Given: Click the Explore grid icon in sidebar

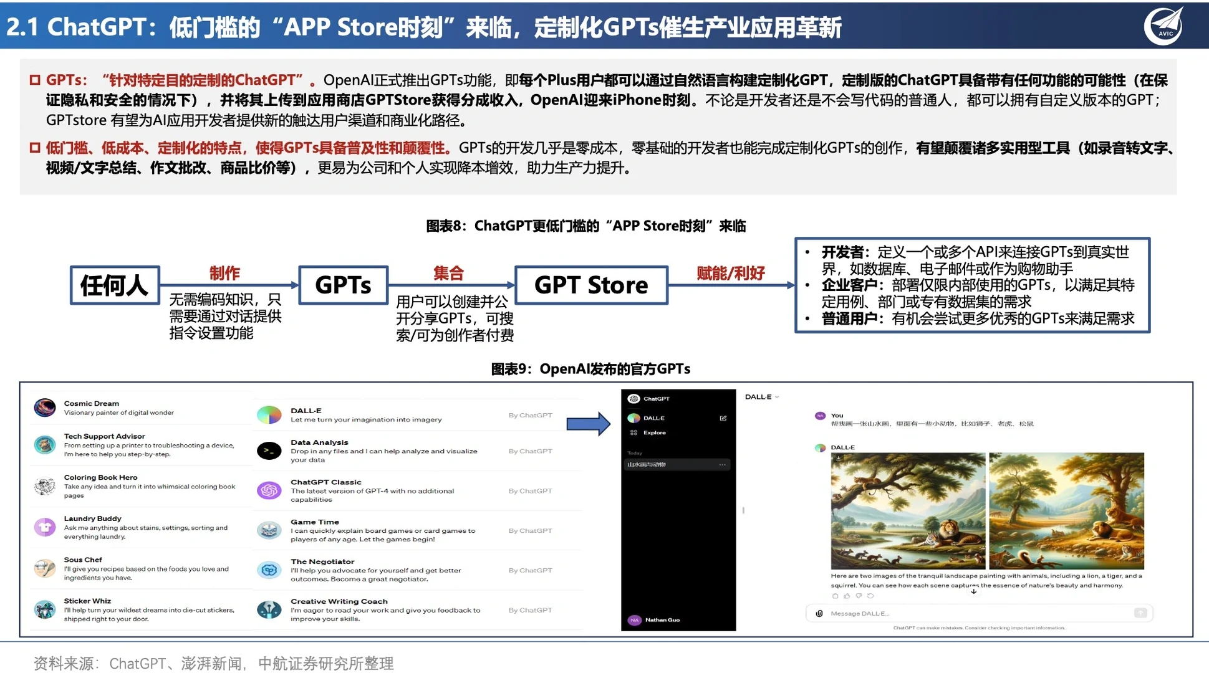Looking at the screenshot, I should click(633, 432).
